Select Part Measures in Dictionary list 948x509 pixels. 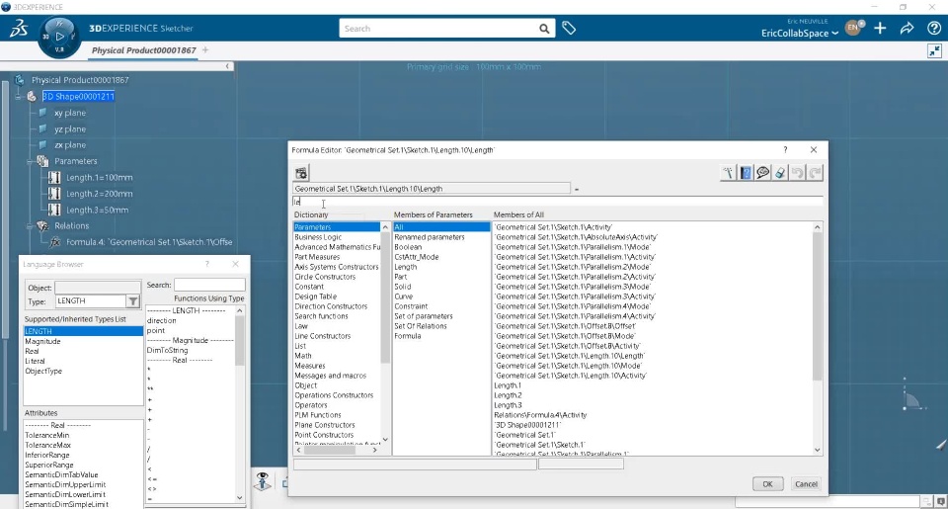[x=317, y=257]
